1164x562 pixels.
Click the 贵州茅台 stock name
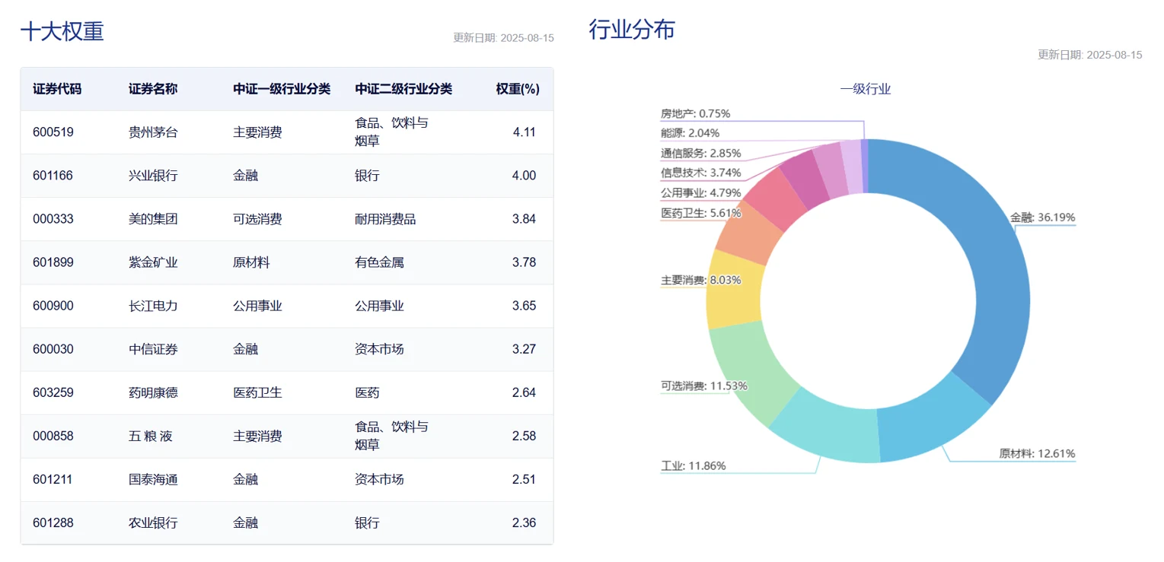coord(153,132)
